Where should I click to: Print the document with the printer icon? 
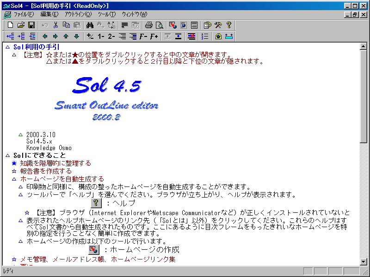pyautogui.click(x=148, y=25)
